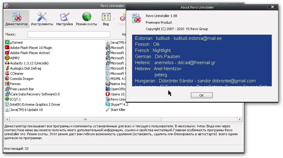Select Auslogics Disk Defrag icon
The height and width of the screenshot is (158, 283).
(7, 68)
